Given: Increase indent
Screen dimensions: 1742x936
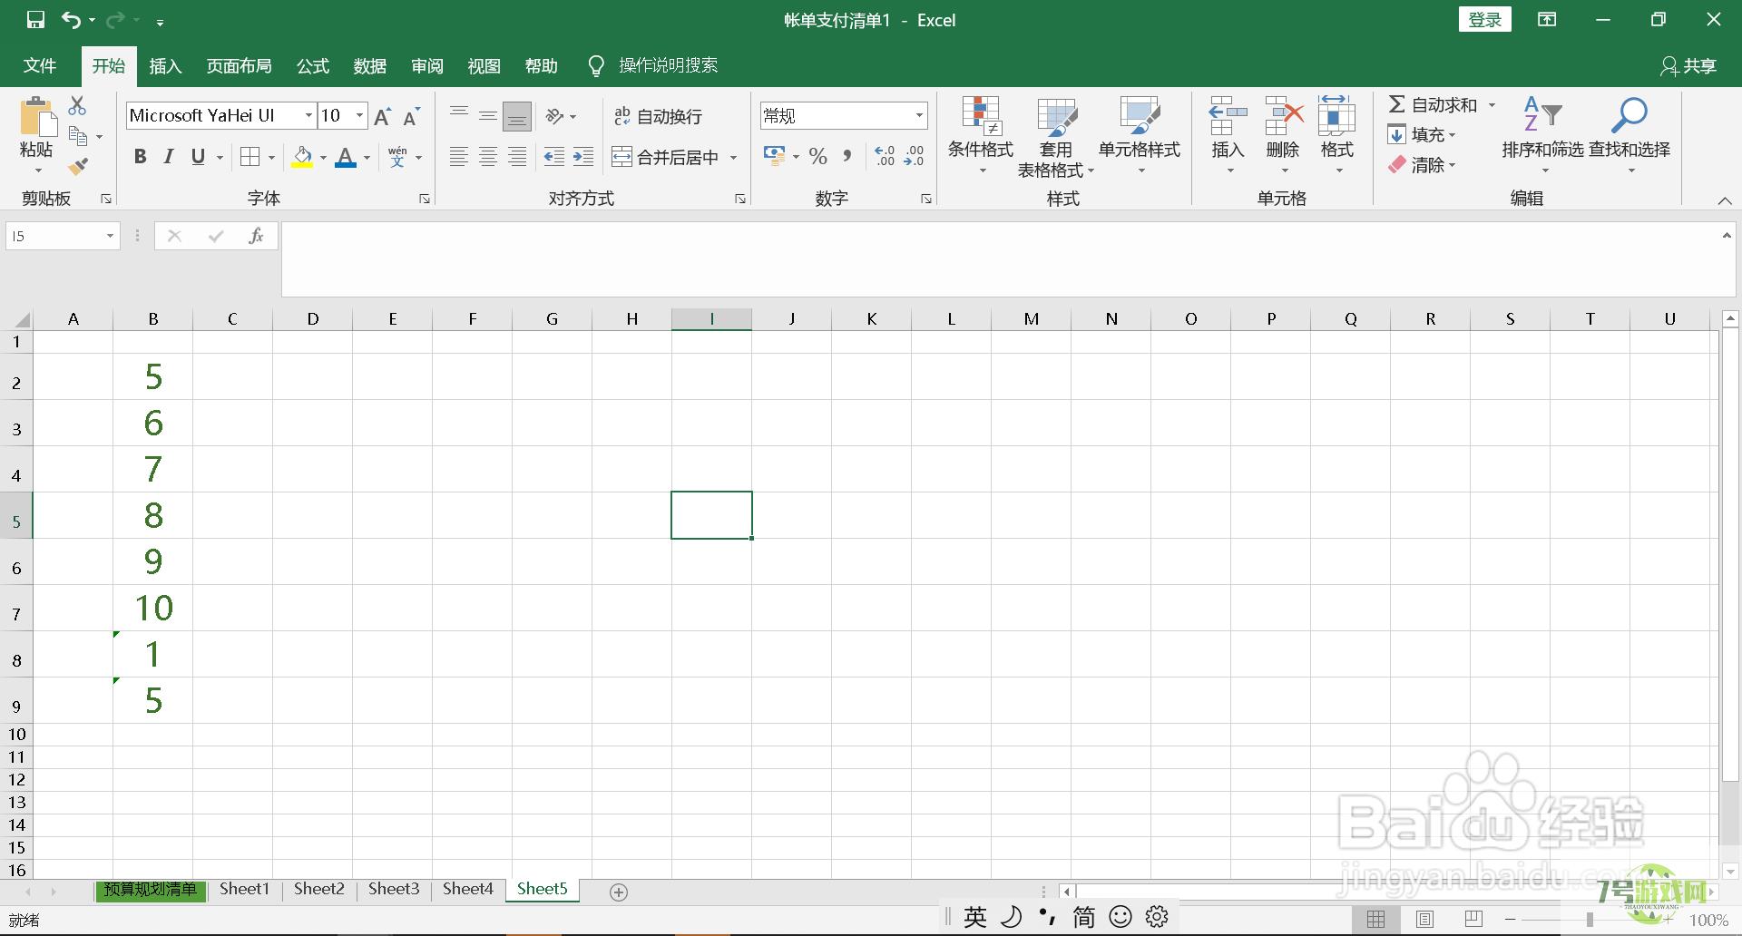Looking at the screenshot, I should (x=583, y=157).
